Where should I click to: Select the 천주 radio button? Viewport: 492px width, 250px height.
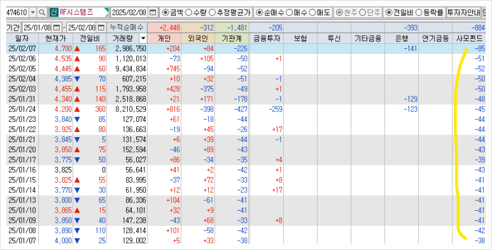tap(339, 13)
